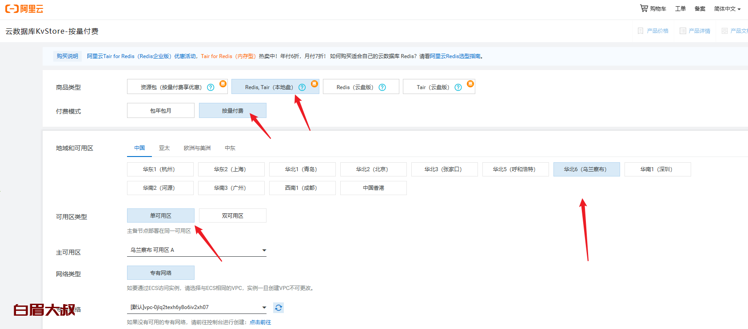Click help icon beside Tair 云盘版
Viewport: 748px width, 329px height.
point(458,87)
